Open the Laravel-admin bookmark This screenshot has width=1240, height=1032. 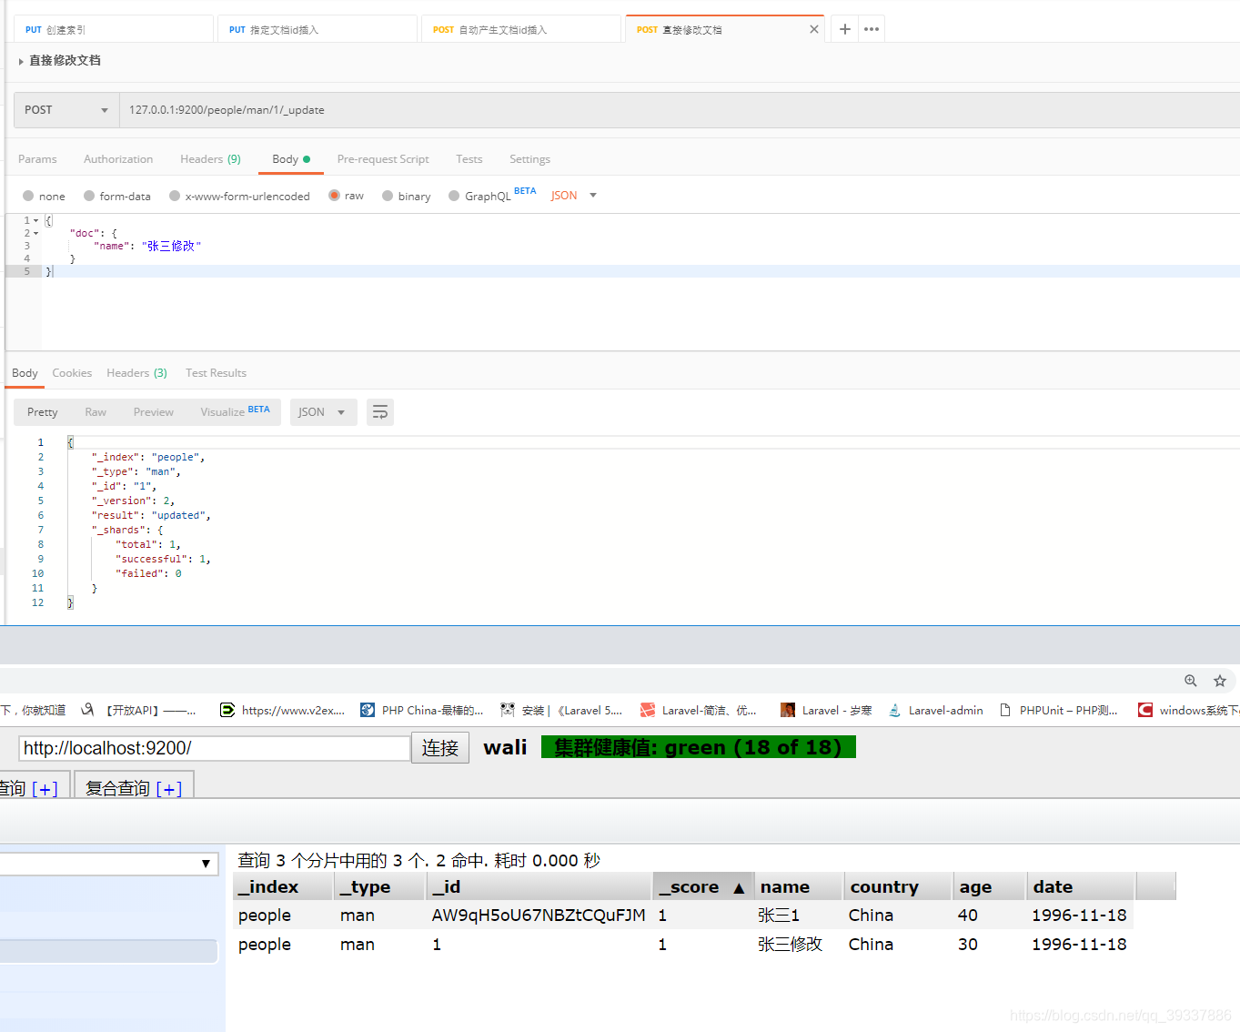click(935, 710)
